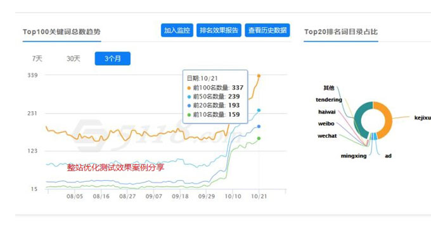This screenshot has height=240, width=431.
Task: Click the 08/05 x-axis date label
Action: pos(75,196)
